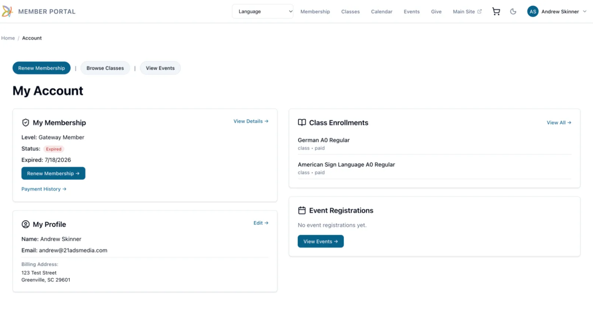Click the email andrew@21adsmedia.com
The image size is (593, 333).
tap(73, 250)
